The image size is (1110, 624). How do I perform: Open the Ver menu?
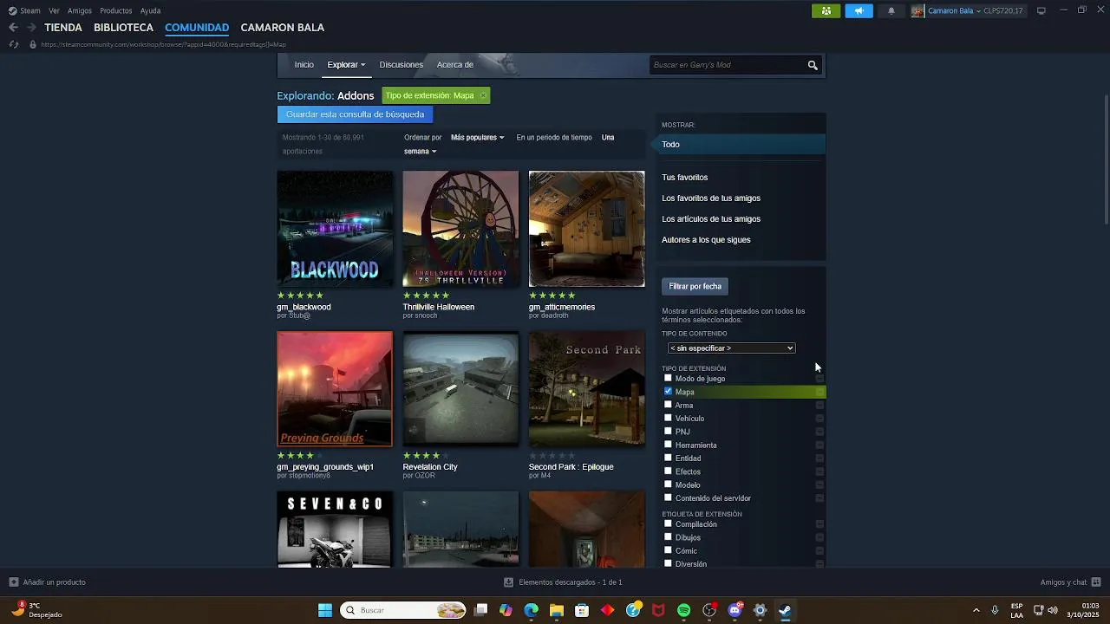click(x=54, y=11)
